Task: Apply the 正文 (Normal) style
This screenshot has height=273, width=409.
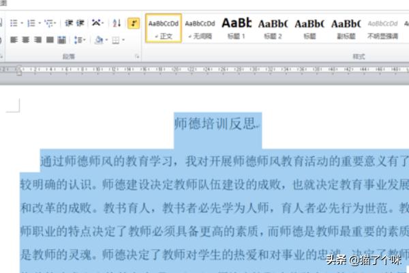Action: [164, 28]
